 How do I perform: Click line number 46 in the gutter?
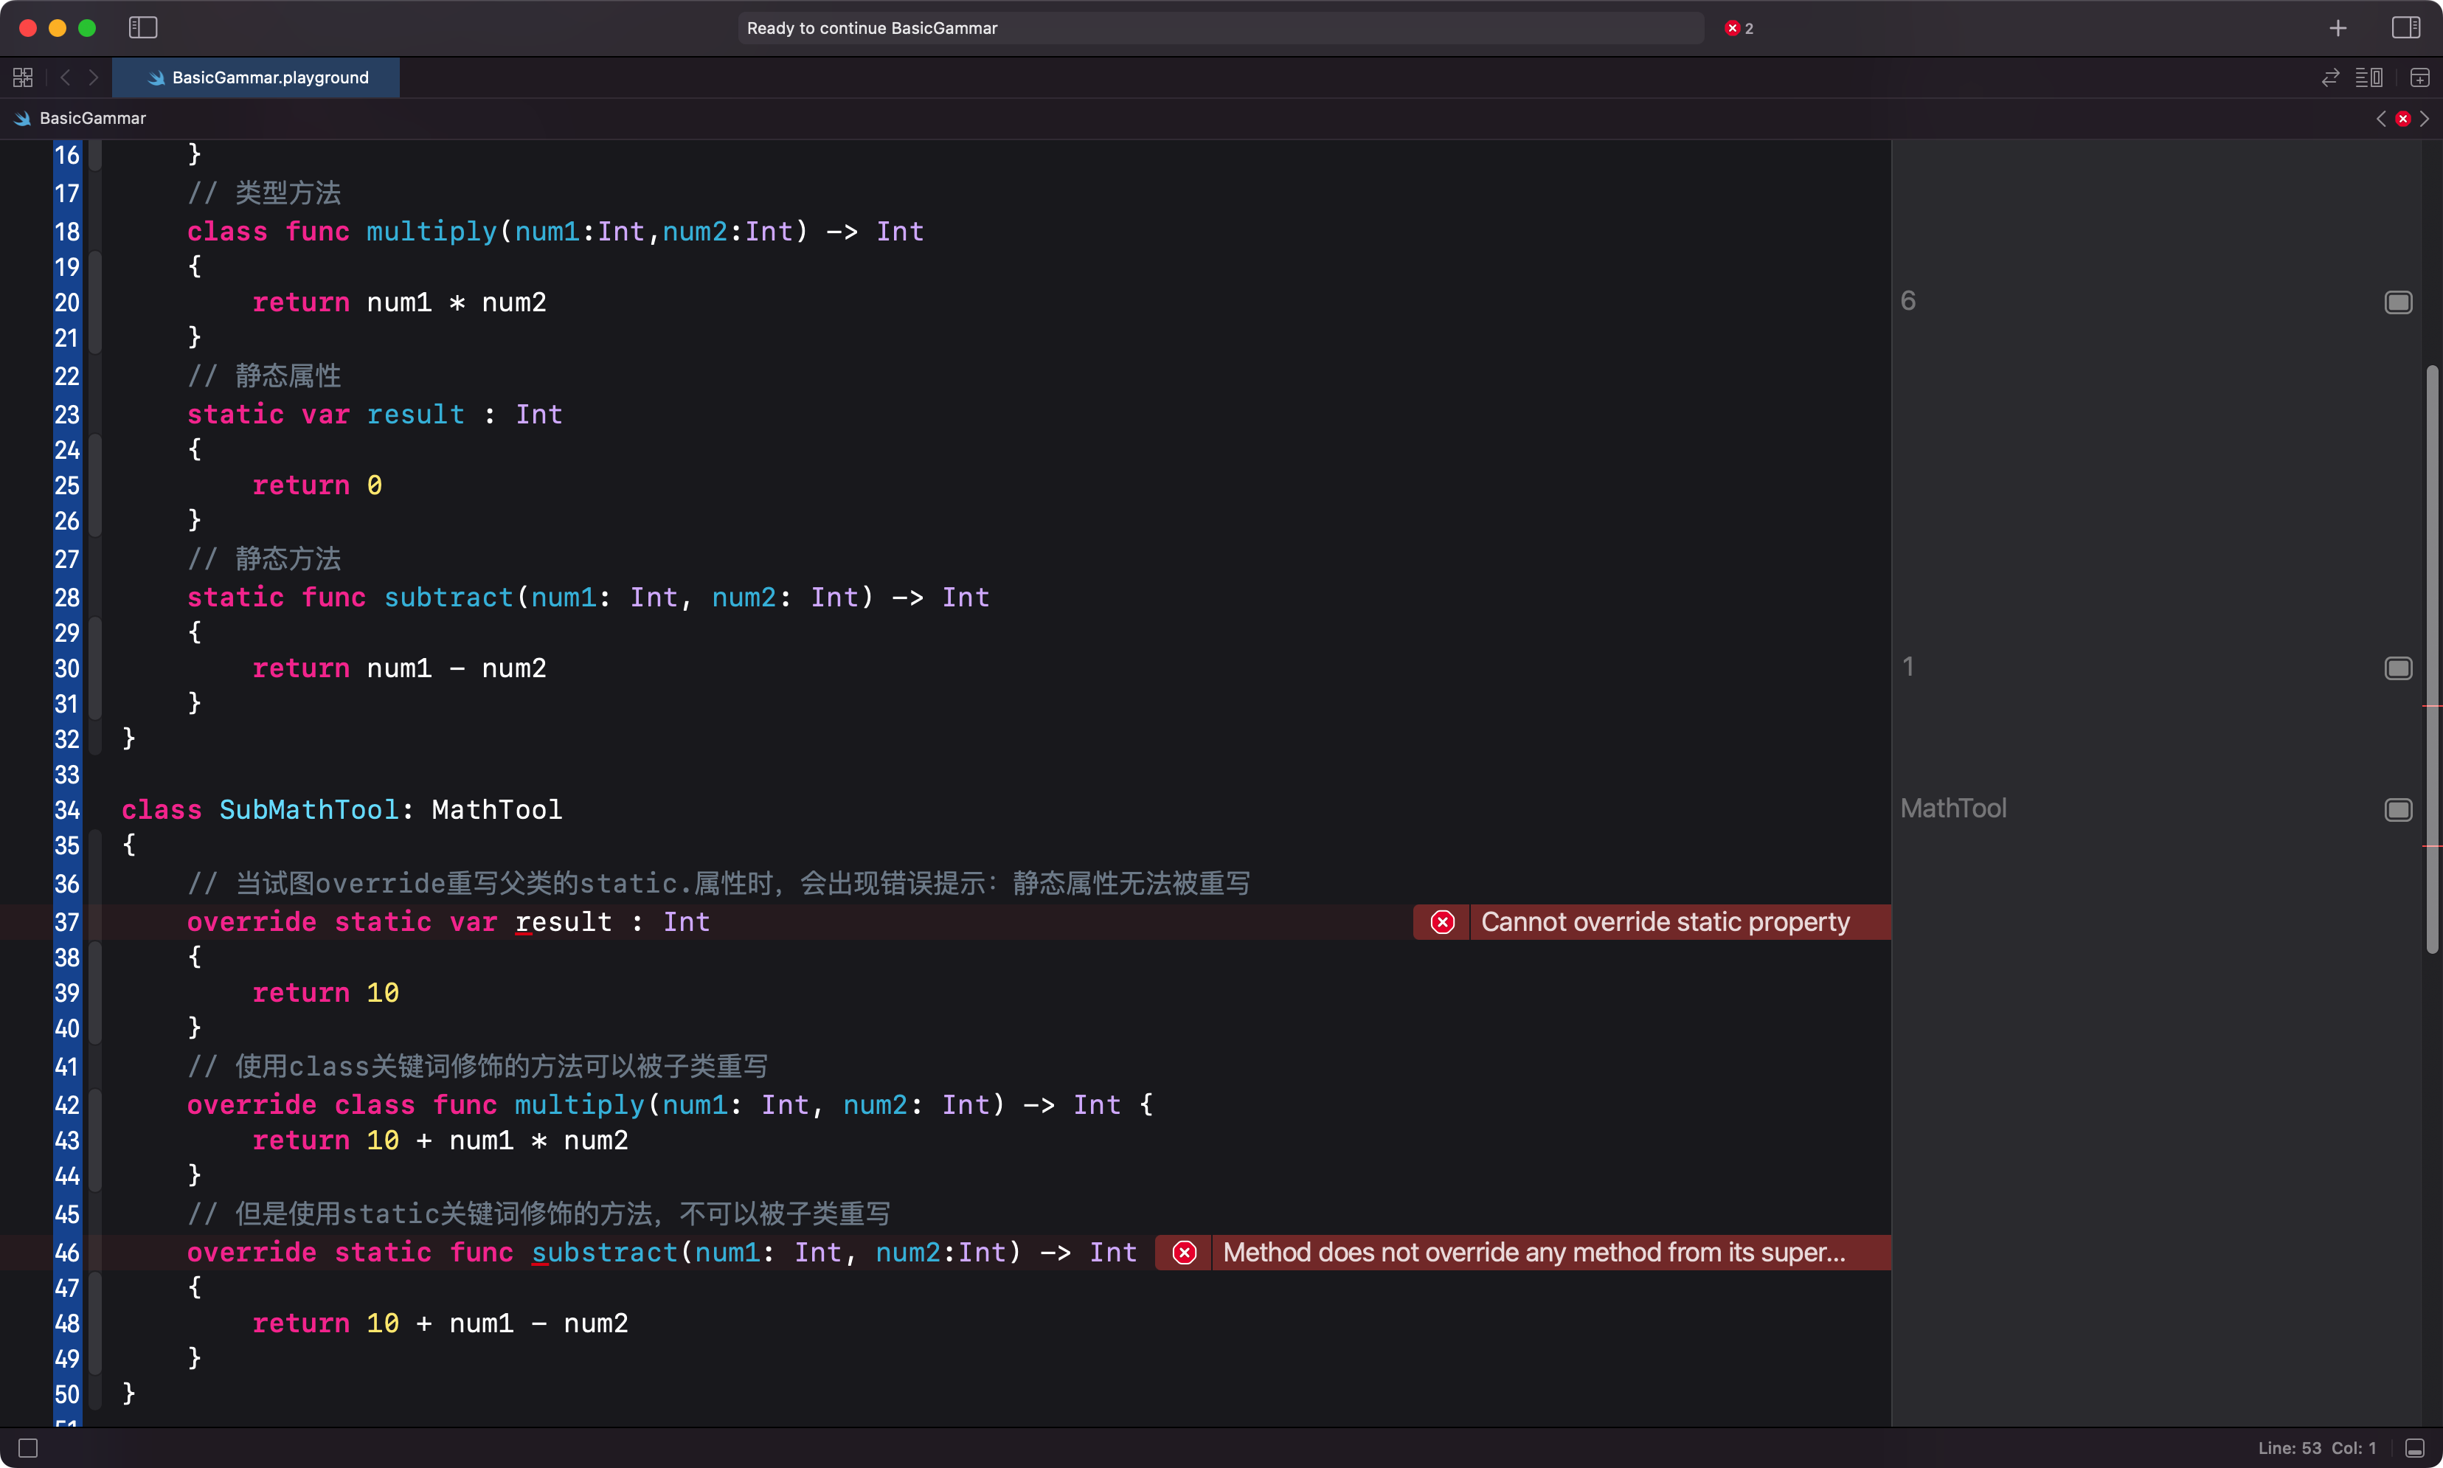66,1253
